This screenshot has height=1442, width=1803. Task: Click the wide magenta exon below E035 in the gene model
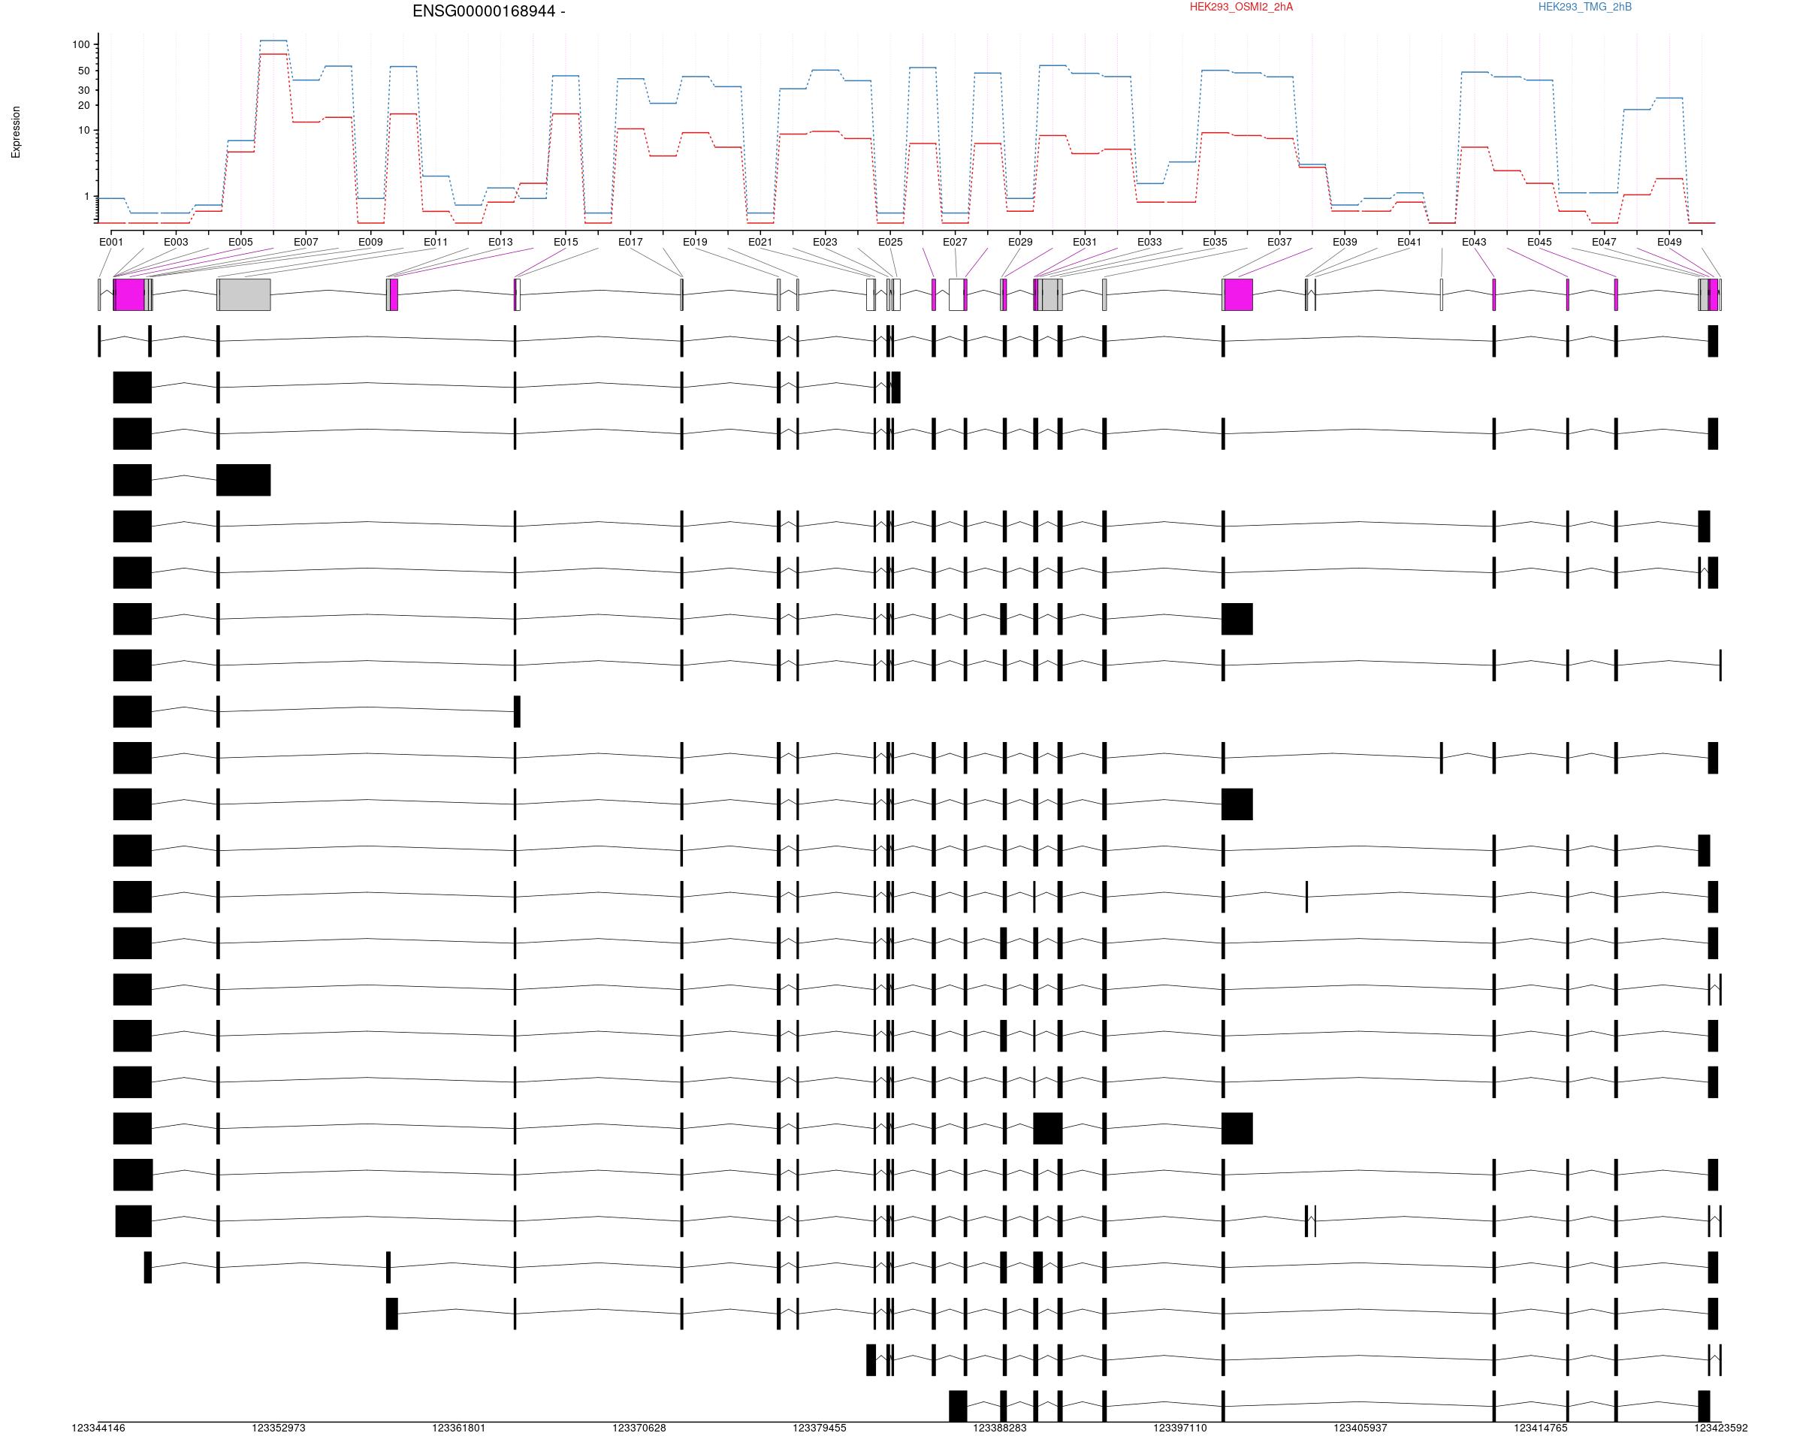click(x=1239, y=295)
